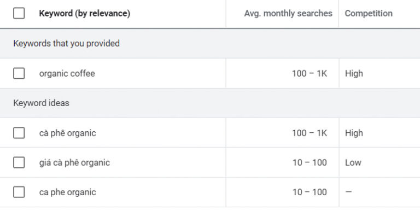Viewport: 420px width, 222px height.
Task: Check the box for organic coffee
Action: (19, 73)
